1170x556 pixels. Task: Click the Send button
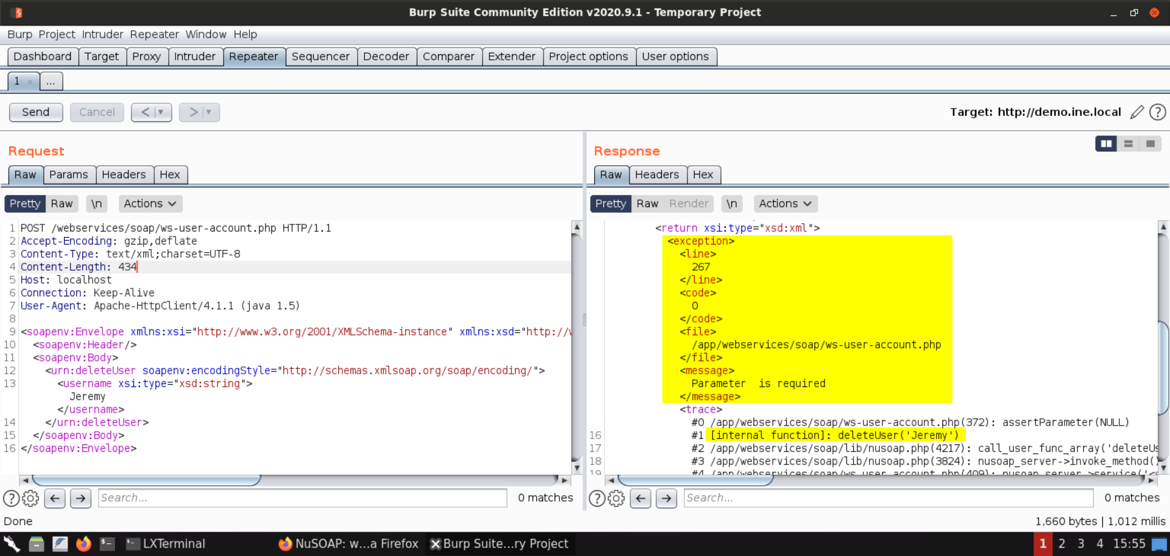36,112
